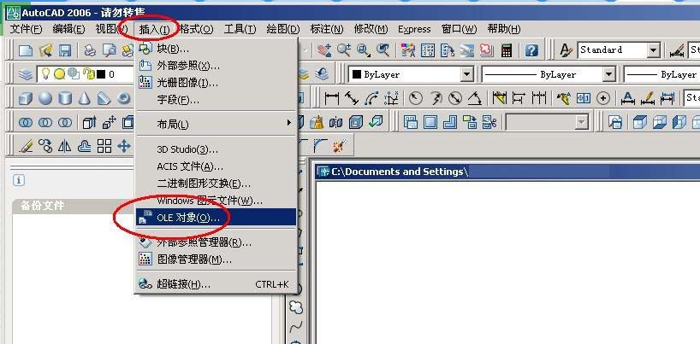700x344 pixels.
Task: Save the drawing using the floppy icon
Action: 65,50
